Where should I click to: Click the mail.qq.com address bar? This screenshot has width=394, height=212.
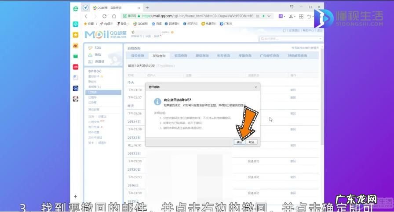click(x=197, y=16)
